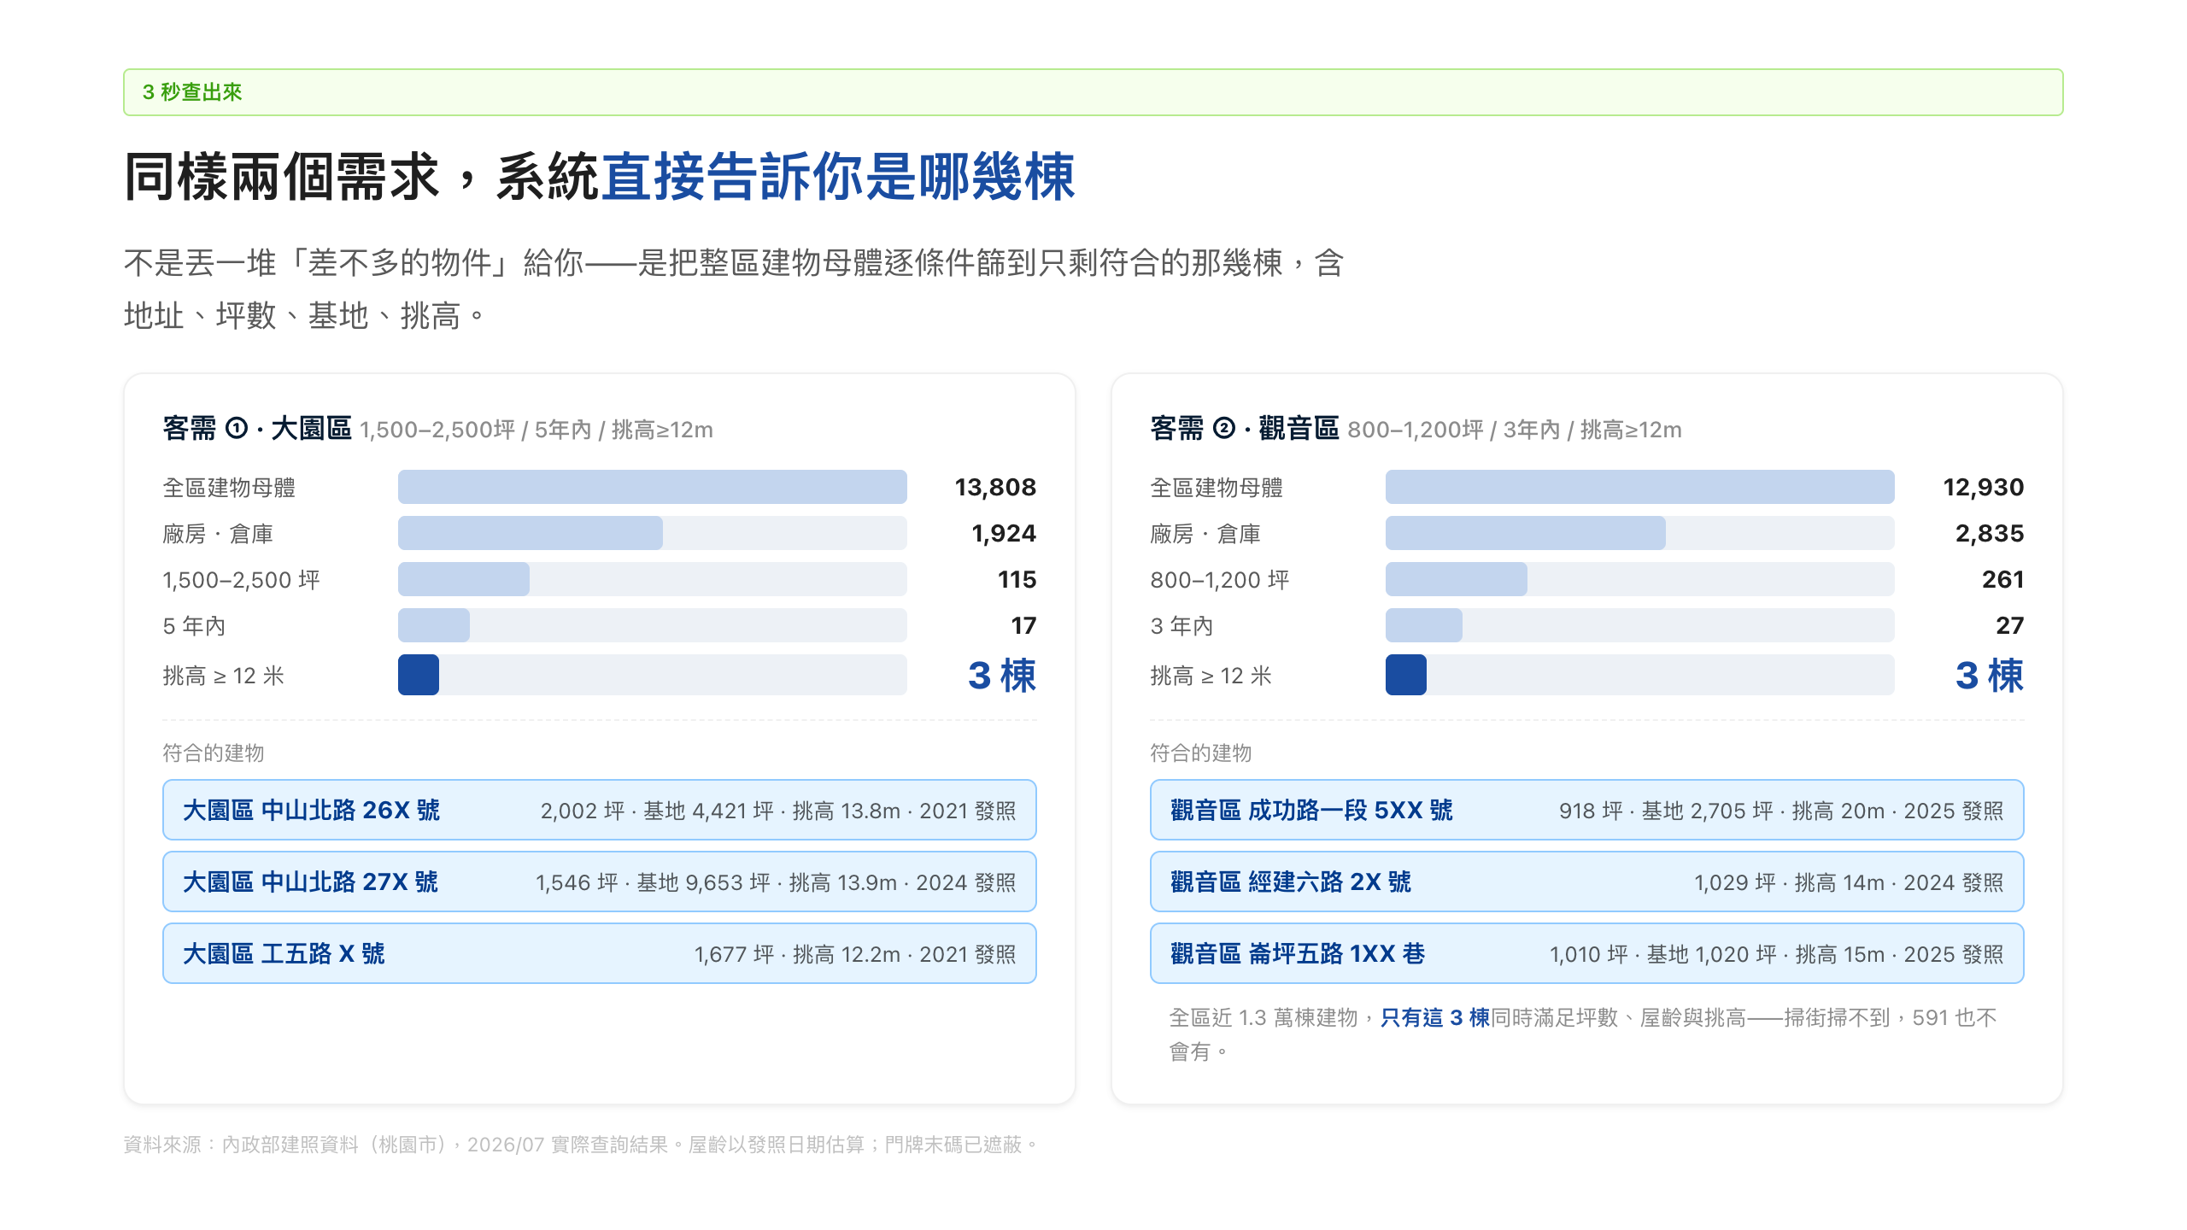Image resolution: width=2187 pixels, height=1230 pixels.
Task: Select building card 觀音區 經建六路 2X 號
Action: click(1586, 881)
